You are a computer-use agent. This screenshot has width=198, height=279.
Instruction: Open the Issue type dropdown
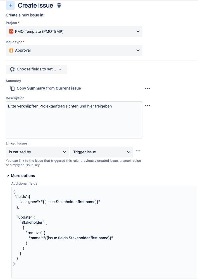pyautogui.click(x=74, y=50)
